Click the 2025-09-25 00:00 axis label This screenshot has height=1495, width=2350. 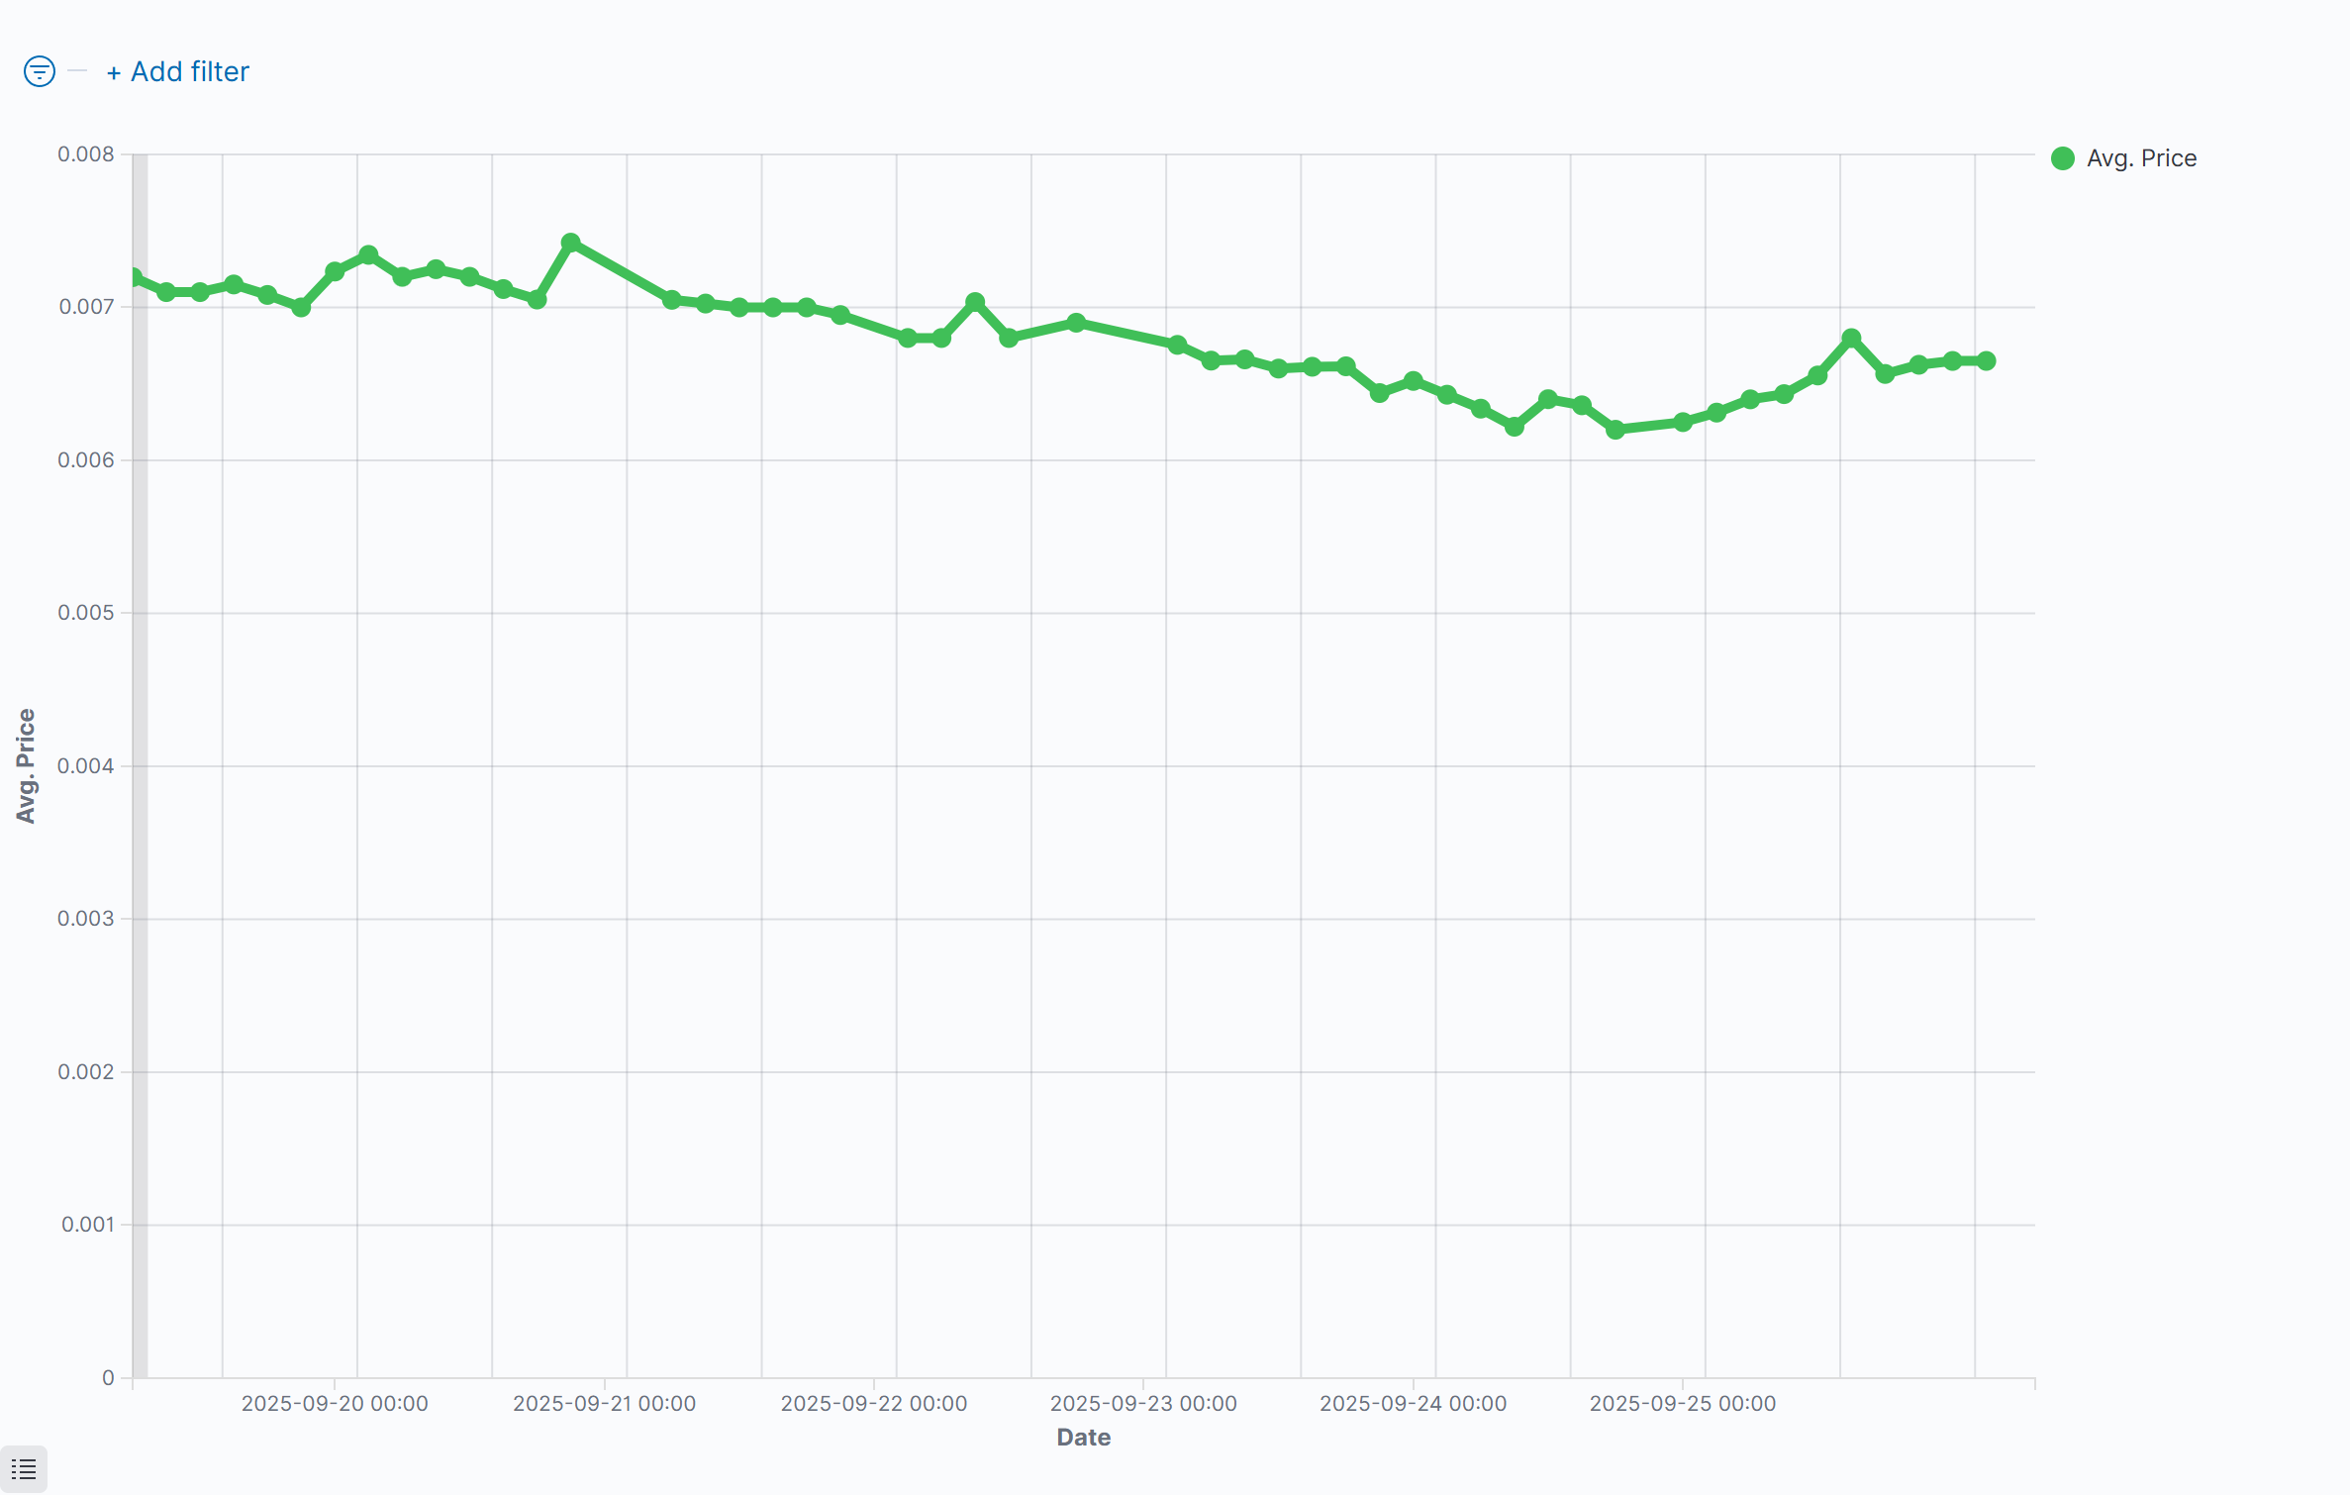pyautogui.click(x=1683, y=1403)
